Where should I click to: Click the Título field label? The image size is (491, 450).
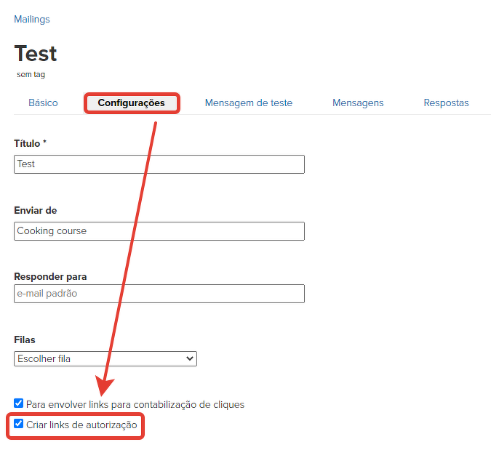click(x=30, y=144)
